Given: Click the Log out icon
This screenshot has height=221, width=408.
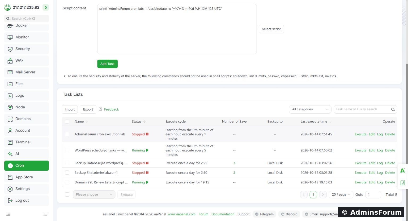Looking at the screenshot, I should point(10,200).
